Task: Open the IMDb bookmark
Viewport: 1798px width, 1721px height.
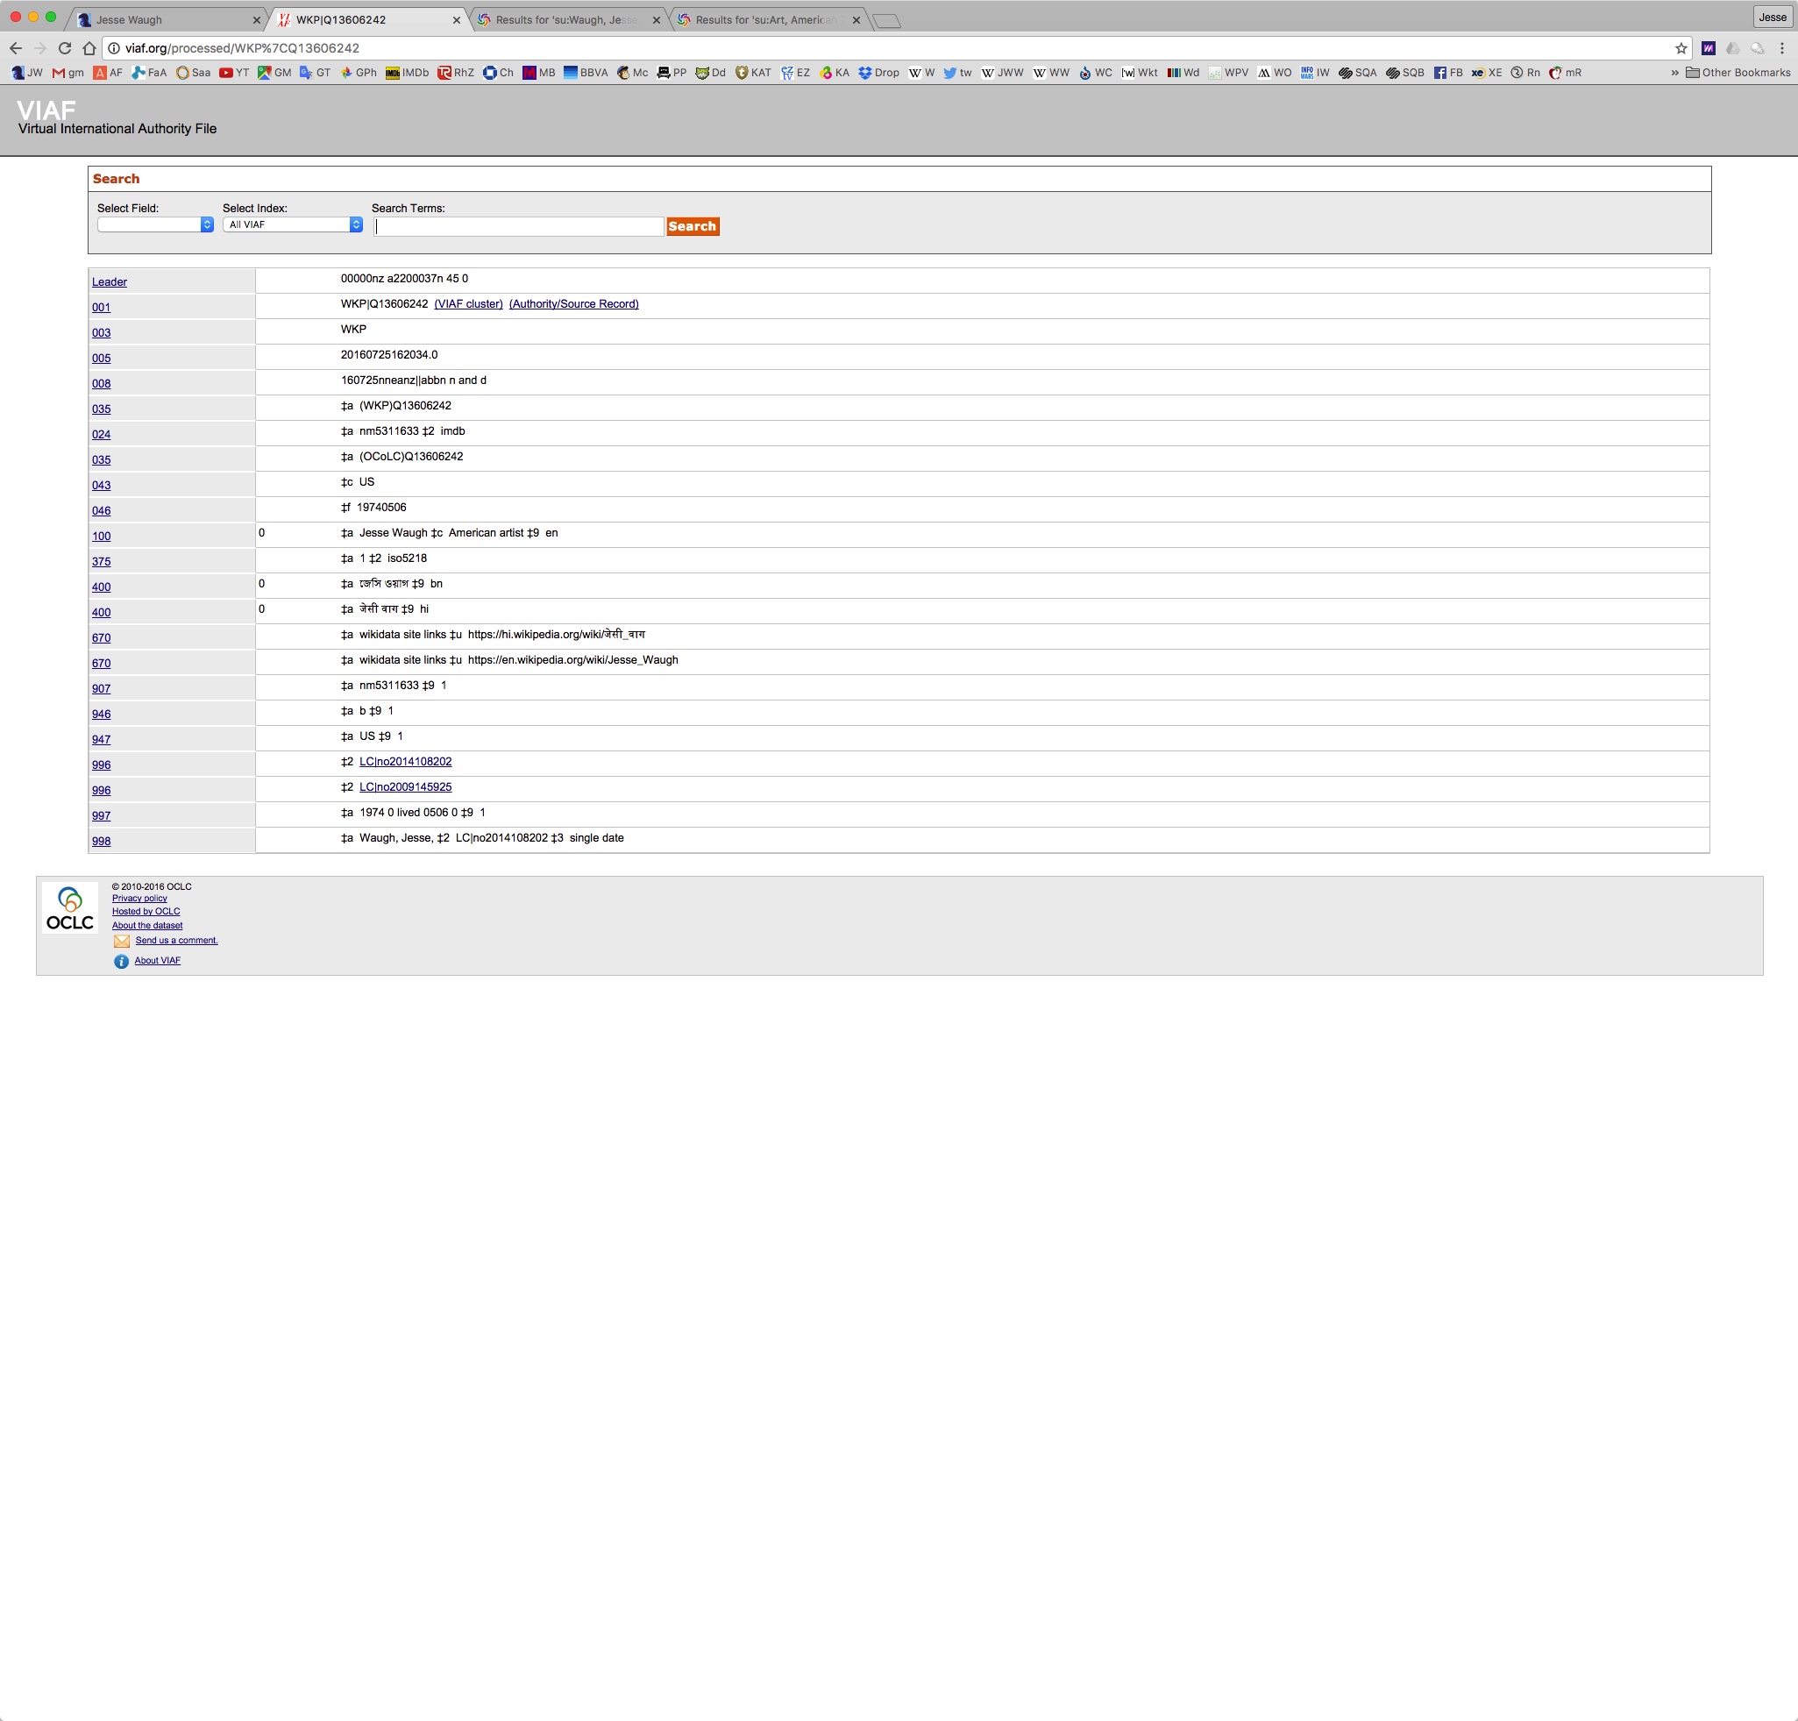Action: [408, 73]
